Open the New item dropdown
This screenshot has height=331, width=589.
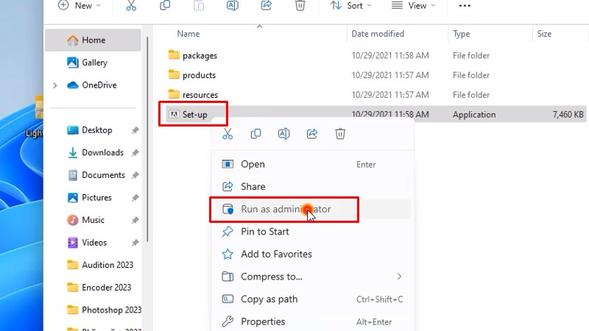[x=79, y=6]
